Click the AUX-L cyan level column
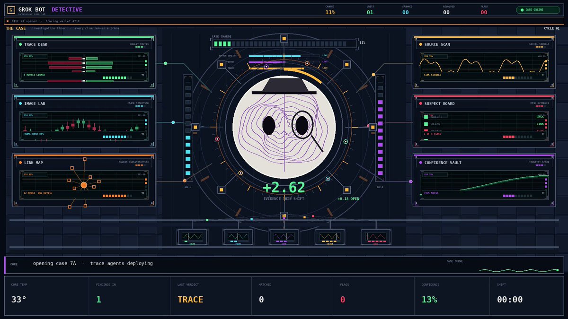 188,129
